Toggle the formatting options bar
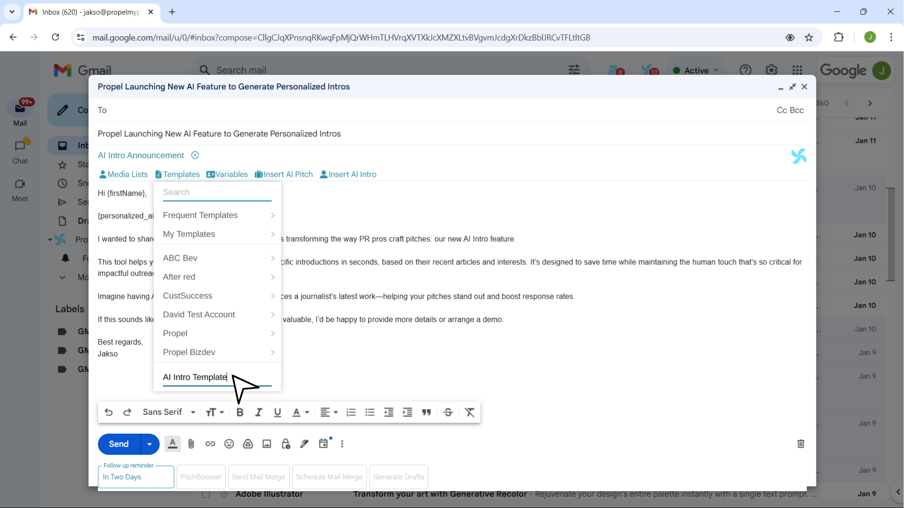 (x=173, y=444)
